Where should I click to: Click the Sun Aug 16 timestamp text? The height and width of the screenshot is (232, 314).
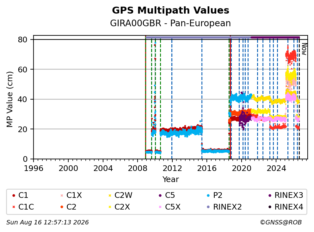[47, 223]
